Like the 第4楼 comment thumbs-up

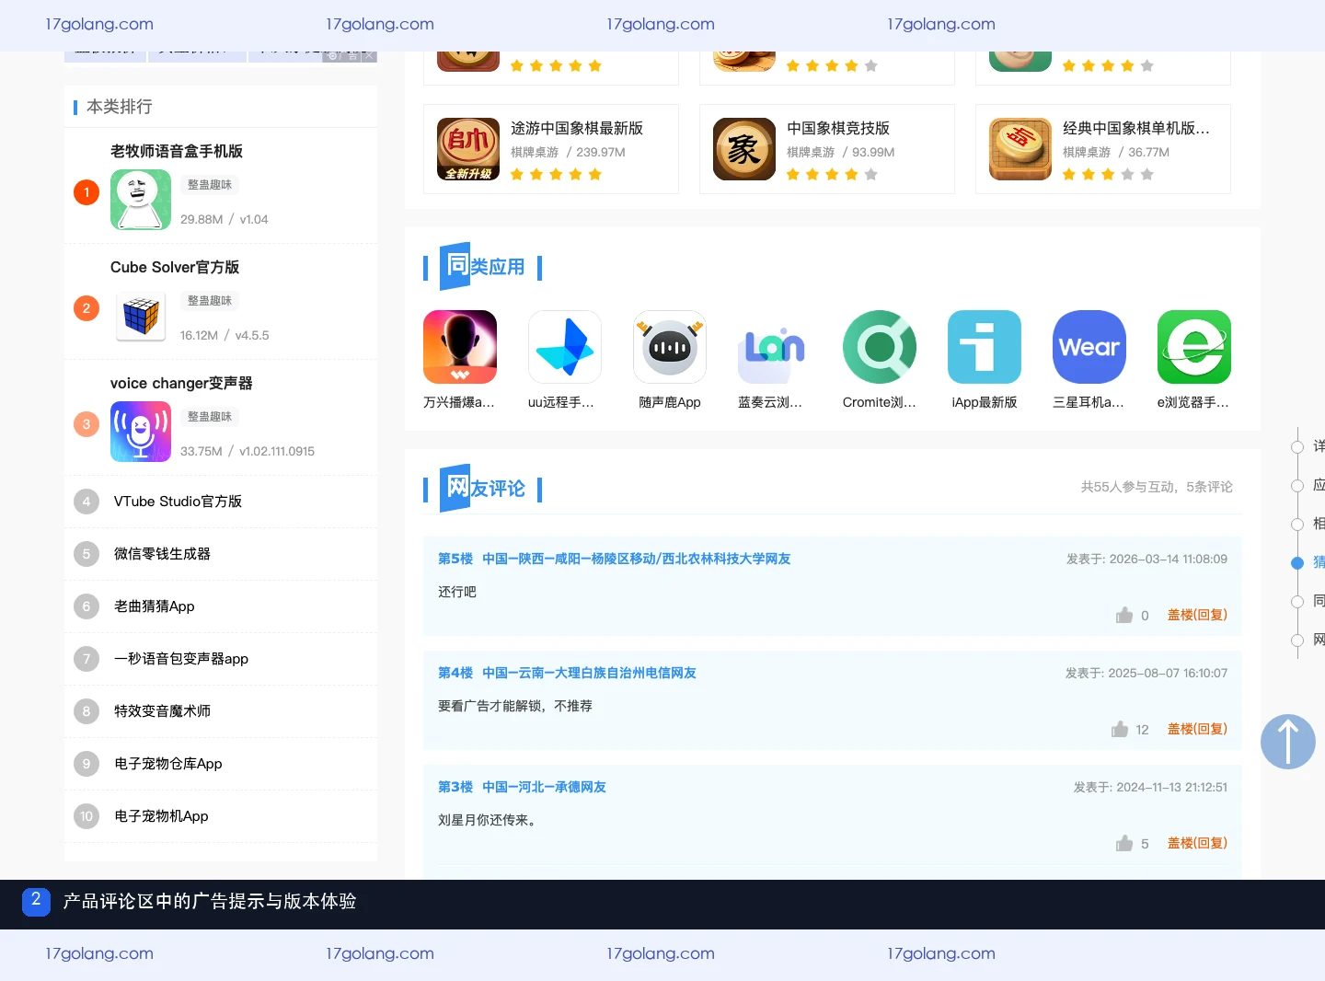[x=1120, y=729]
